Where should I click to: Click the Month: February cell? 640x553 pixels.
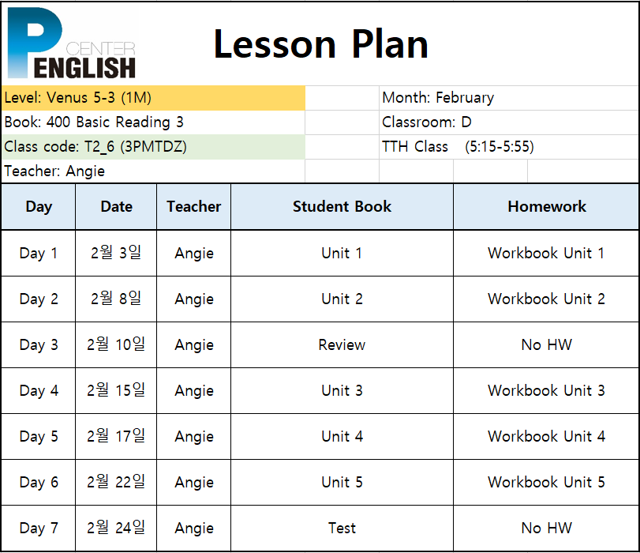[509, 98]
